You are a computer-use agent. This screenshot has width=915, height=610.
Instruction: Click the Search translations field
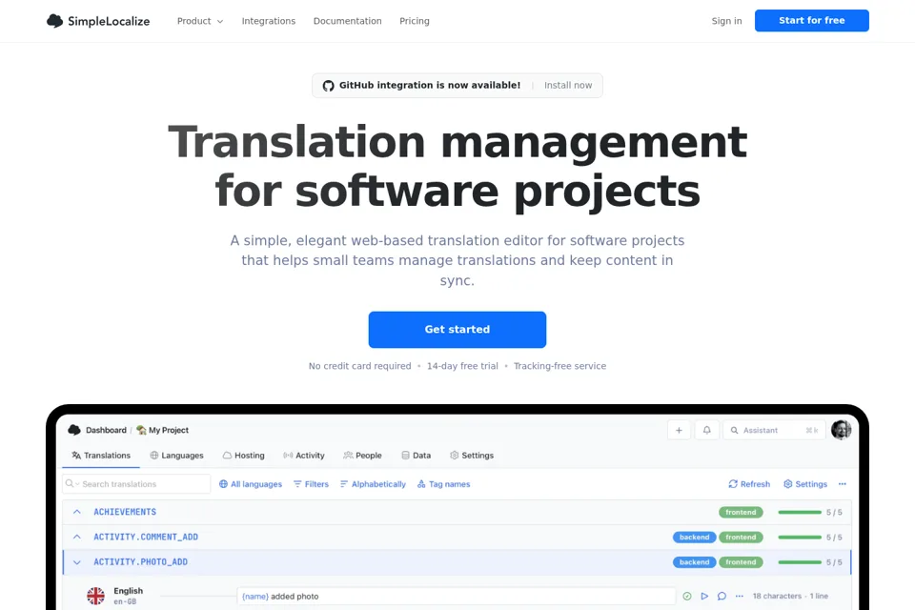coord(136,484)
